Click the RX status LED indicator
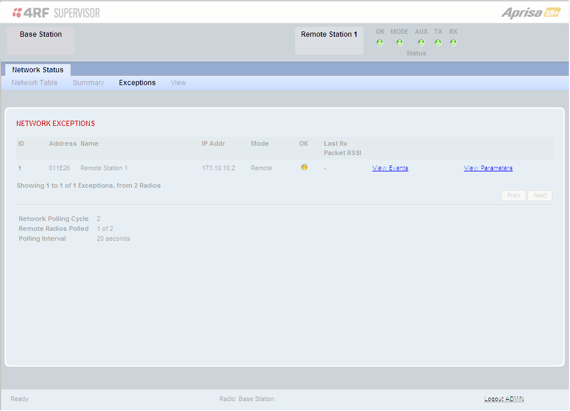570x411 pixels. click(453, 43)
